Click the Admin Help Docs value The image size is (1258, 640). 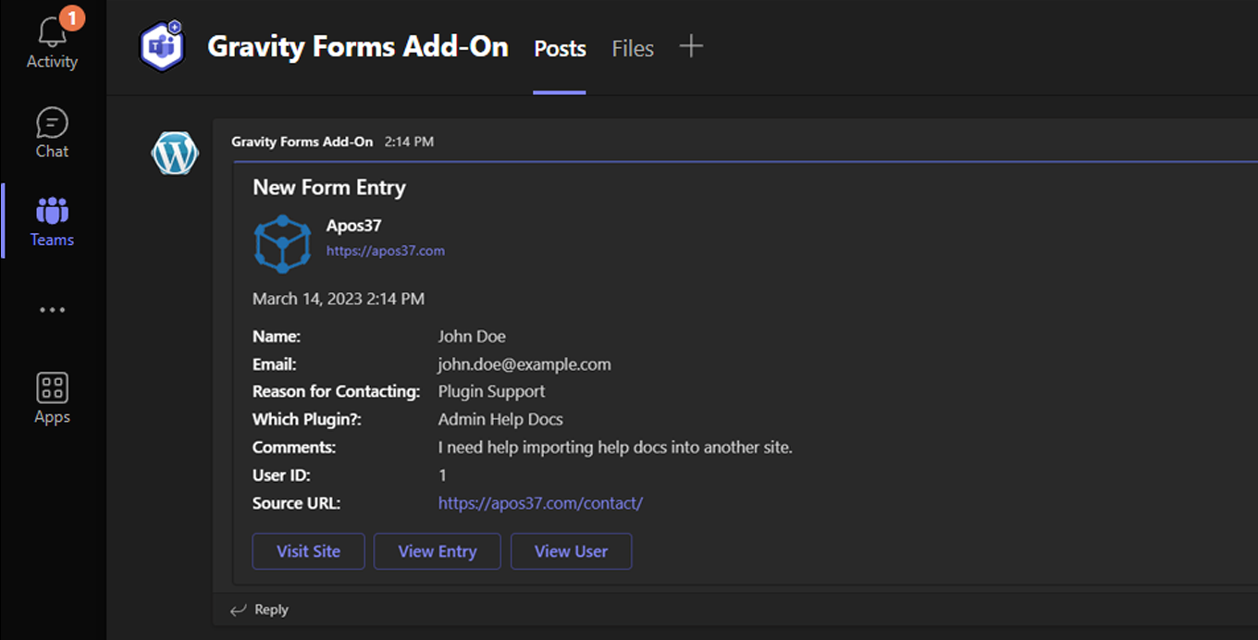point(500,419)
